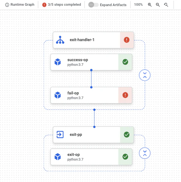Click the edge connecting success-op to fail-op
Screen dimensions: 181x182
(91, 79)
